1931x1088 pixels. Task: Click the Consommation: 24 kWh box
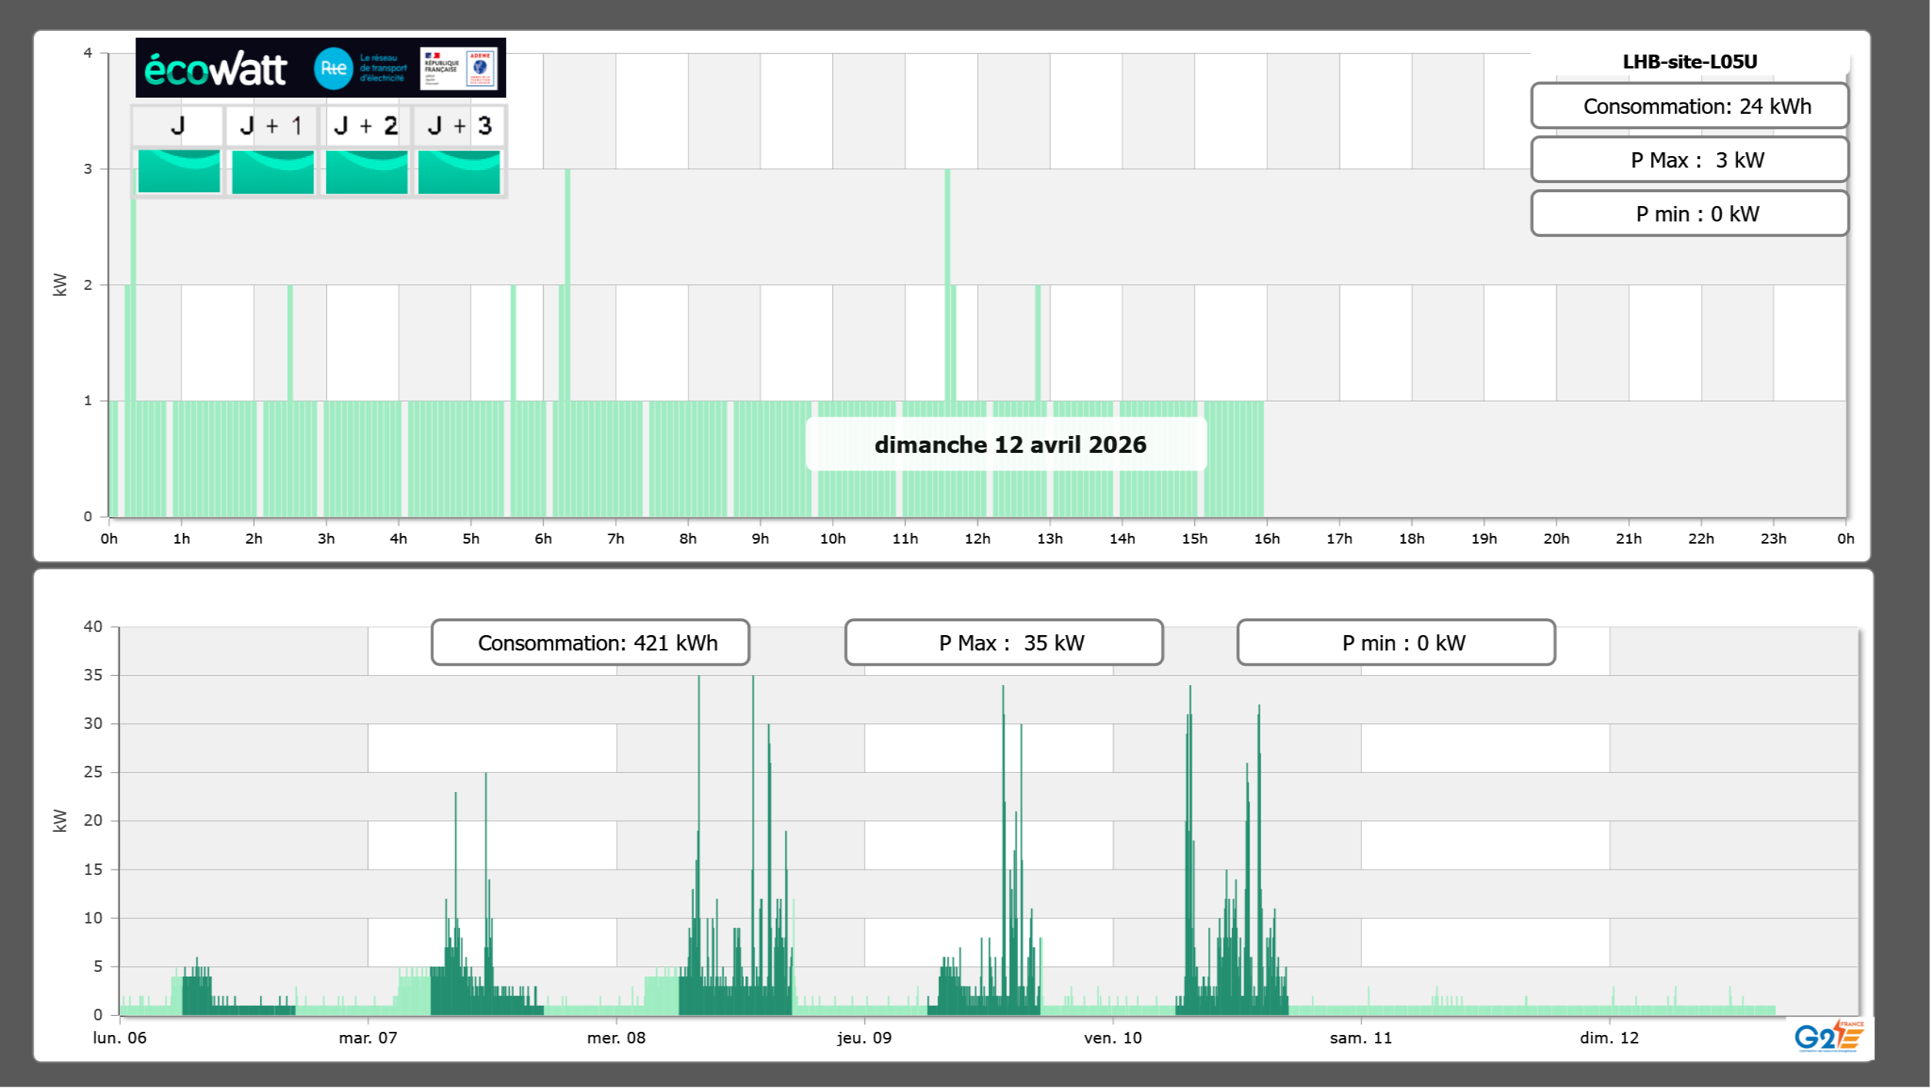coord(1690,106)
